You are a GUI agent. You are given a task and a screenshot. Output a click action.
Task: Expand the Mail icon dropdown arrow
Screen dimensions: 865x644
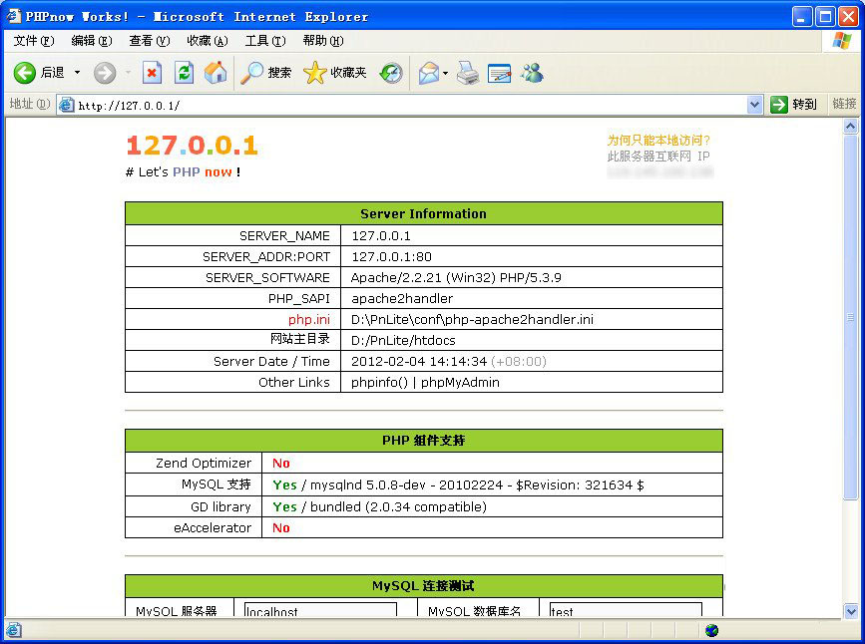[445, 73]
